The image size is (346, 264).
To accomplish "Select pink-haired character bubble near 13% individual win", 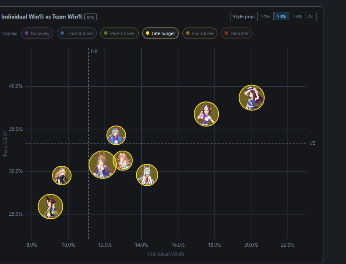I will 123,160.
